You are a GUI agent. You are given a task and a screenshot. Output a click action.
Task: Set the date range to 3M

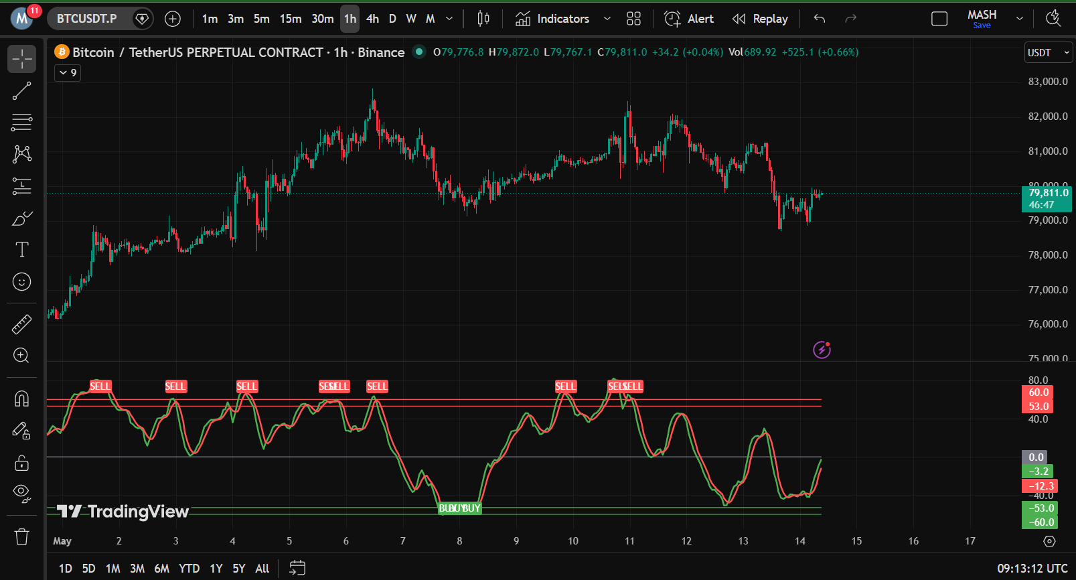pos(137,568)
